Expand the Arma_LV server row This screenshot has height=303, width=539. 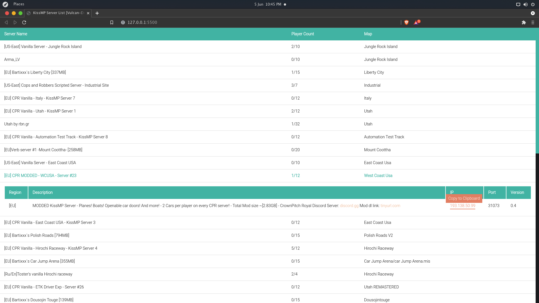click(12, 59)
